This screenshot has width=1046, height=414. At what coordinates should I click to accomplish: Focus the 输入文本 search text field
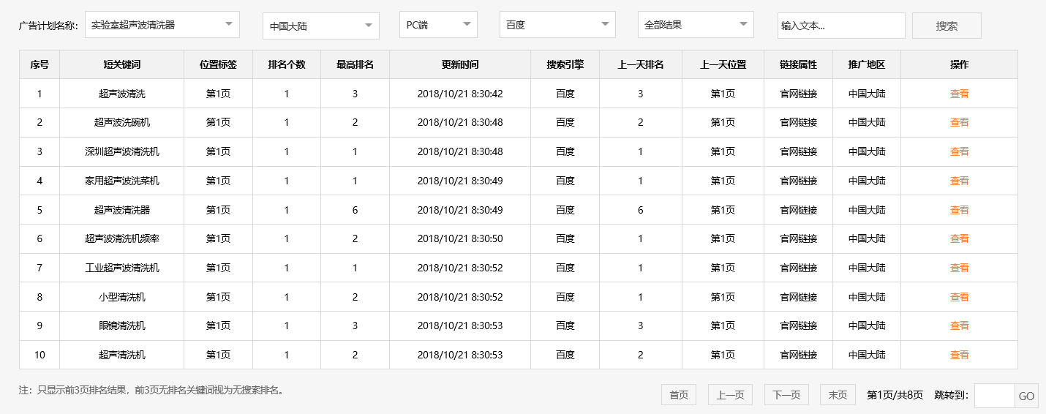[x=841, y=26]
